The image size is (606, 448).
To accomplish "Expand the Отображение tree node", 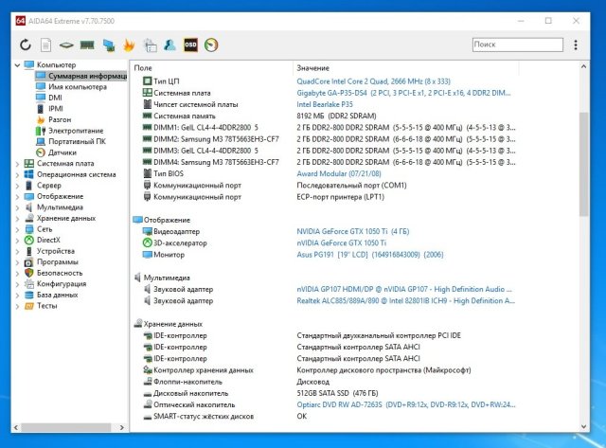I will pos(17,197).
